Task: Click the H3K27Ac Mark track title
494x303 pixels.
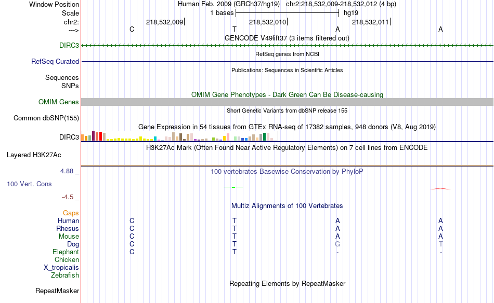Action: pyautogui.click(x=287, y=148)
